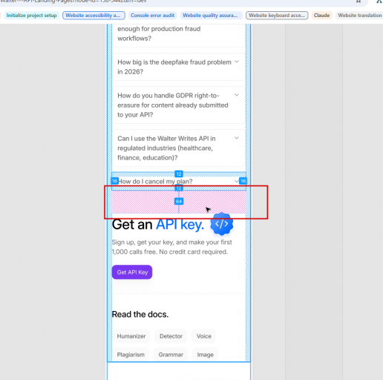Click the 'How do I cancel my plan?' text
383x380 pixels.
coord(155,181)
